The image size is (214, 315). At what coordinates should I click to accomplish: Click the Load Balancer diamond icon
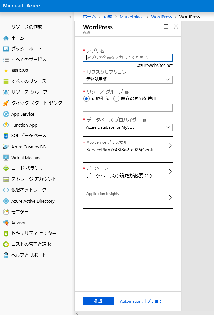pos(6,168)
